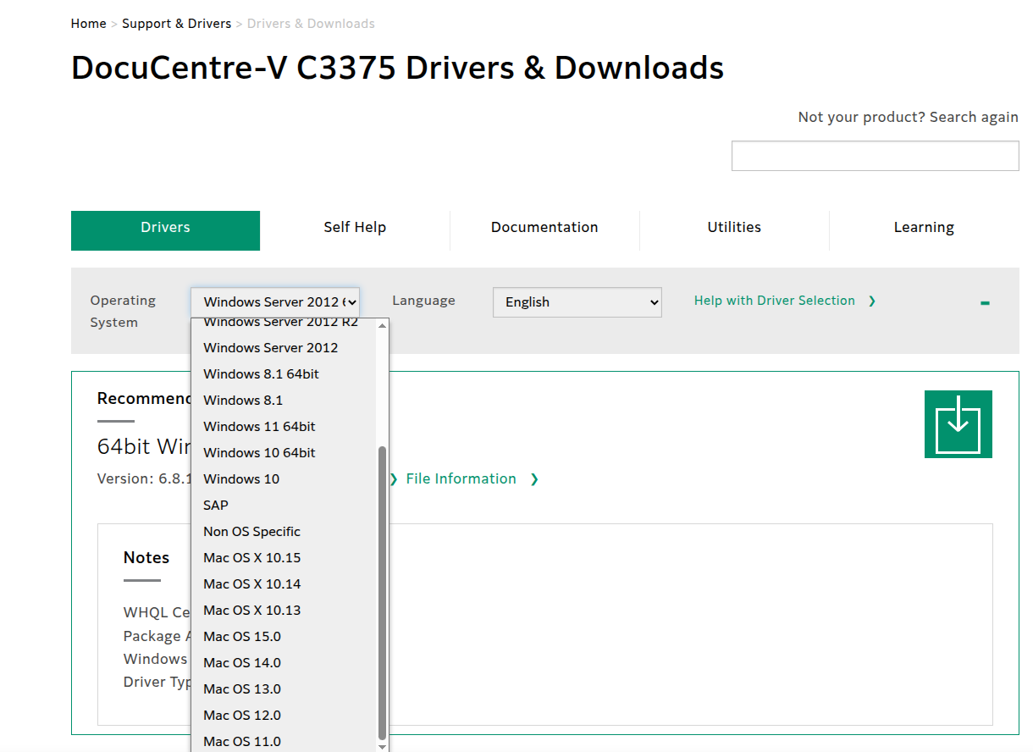
Task: Open the Language dropdown set to English
Action: pyautogui.click(x=577, y=302)
